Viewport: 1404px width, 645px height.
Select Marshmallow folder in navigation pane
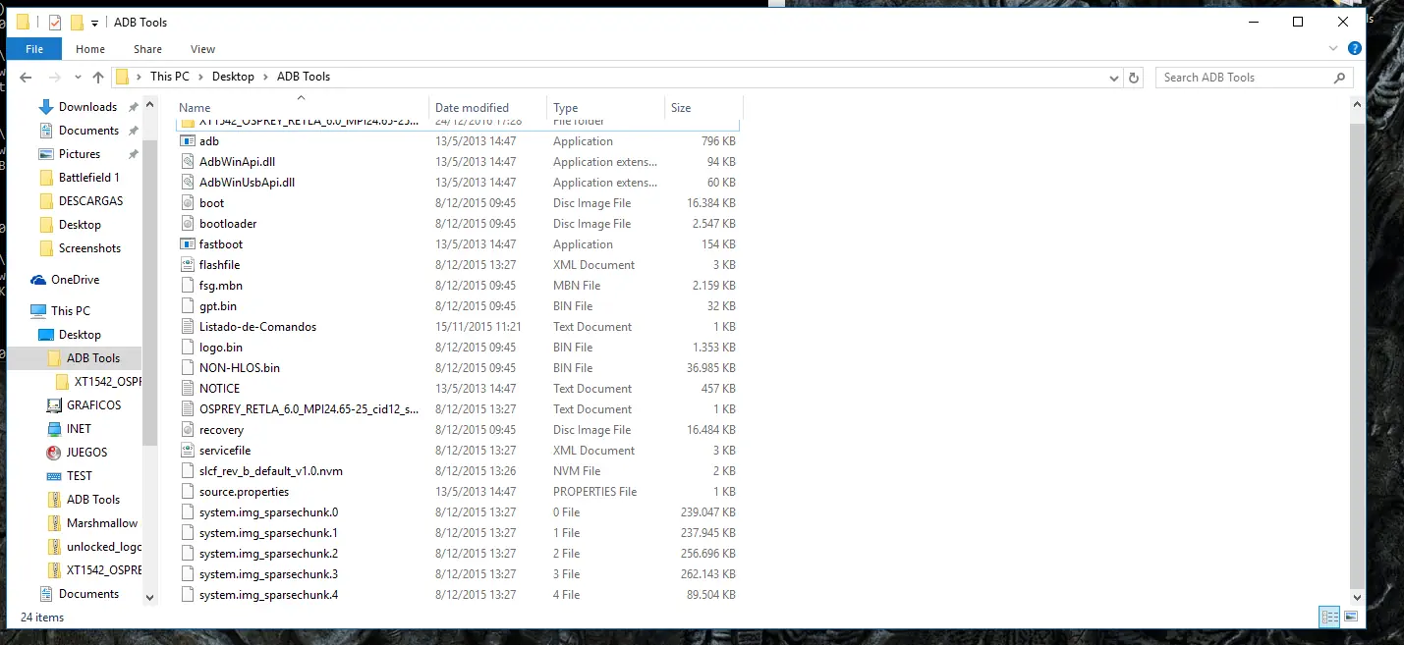click(102, 523)
